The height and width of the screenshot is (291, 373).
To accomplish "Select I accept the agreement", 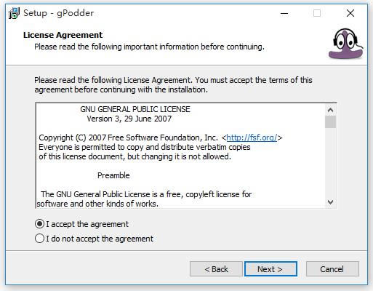I will point(81,224).
